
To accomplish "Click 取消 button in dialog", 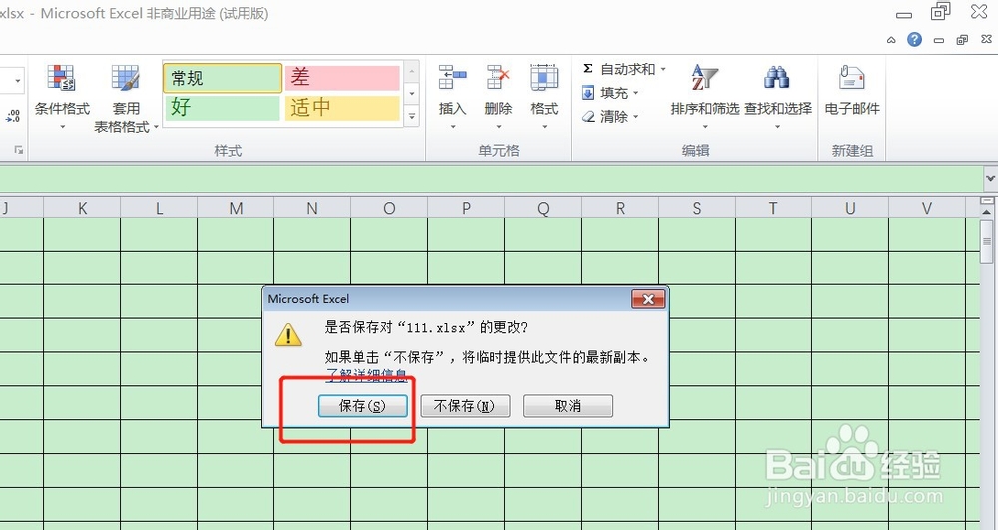I will [x=568, y=406].
